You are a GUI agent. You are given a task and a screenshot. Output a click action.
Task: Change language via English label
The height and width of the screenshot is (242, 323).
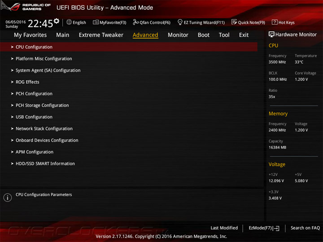pyautogui.click(x=79, y=22)
